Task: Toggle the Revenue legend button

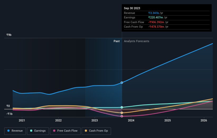Action: (15, 131)
